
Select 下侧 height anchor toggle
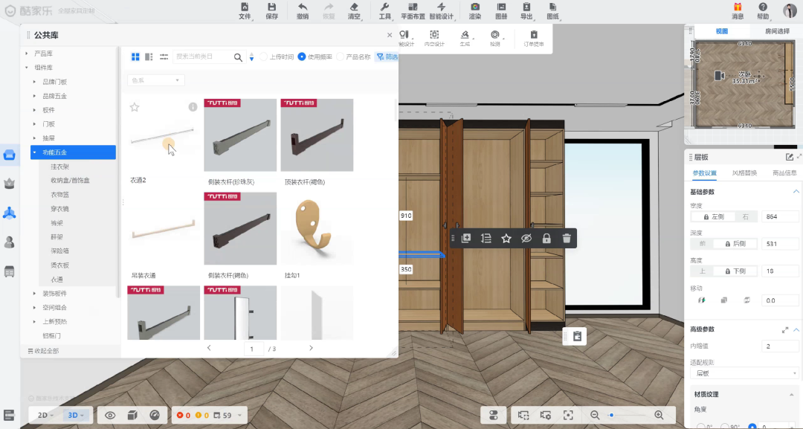[735, 271]
